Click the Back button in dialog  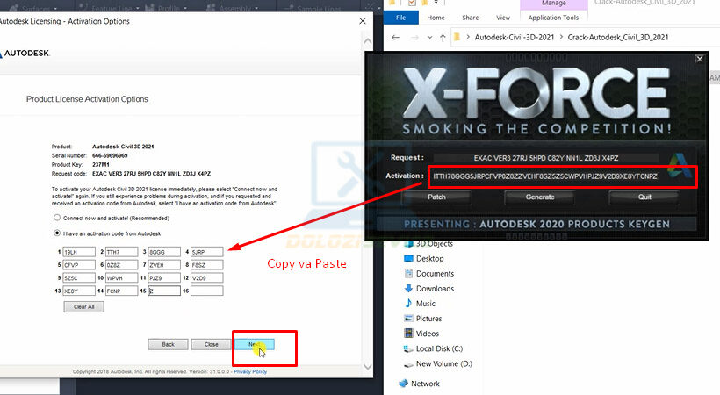click(x=168, y=344)
